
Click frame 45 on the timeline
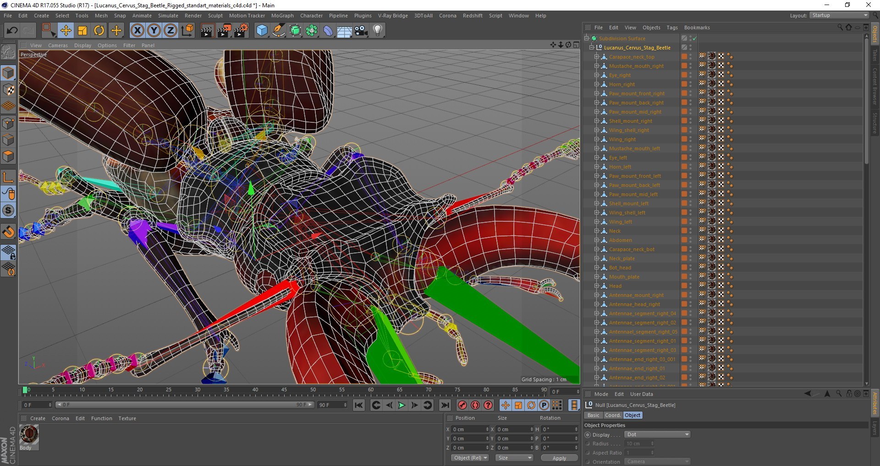point(284,390)
